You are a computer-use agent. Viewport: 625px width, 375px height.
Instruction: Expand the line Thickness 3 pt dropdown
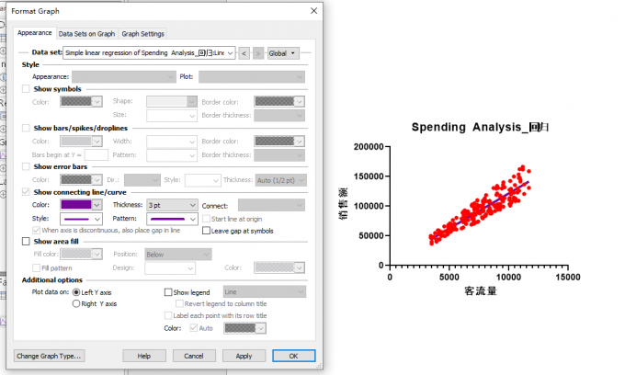[x=172, y=205]
